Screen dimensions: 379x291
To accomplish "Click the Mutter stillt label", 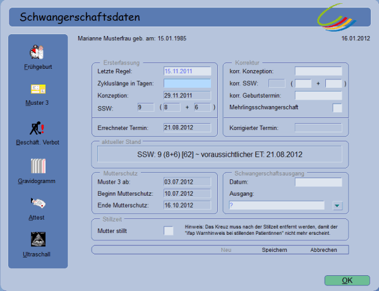I will (x=112, y=231).
